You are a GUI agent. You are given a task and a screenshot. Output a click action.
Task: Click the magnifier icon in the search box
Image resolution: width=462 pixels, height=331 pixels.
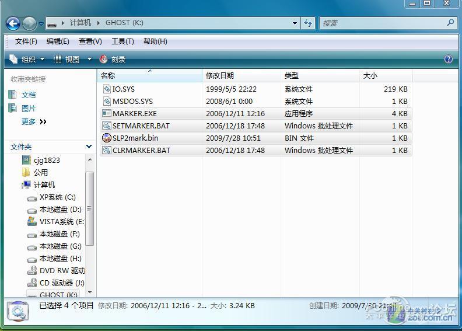coord(450,23)
